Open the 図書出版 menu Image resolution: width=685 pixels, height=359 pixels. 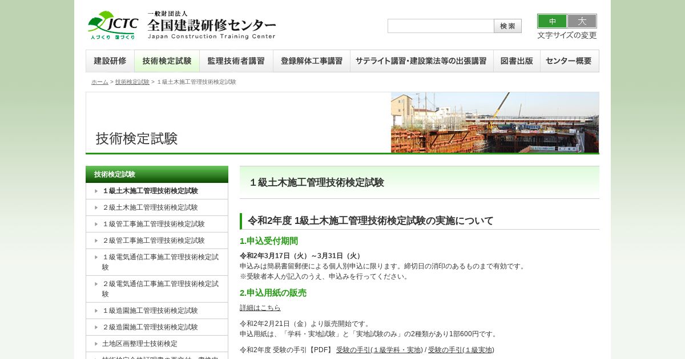pyautogui.click(x=517, y=61)
